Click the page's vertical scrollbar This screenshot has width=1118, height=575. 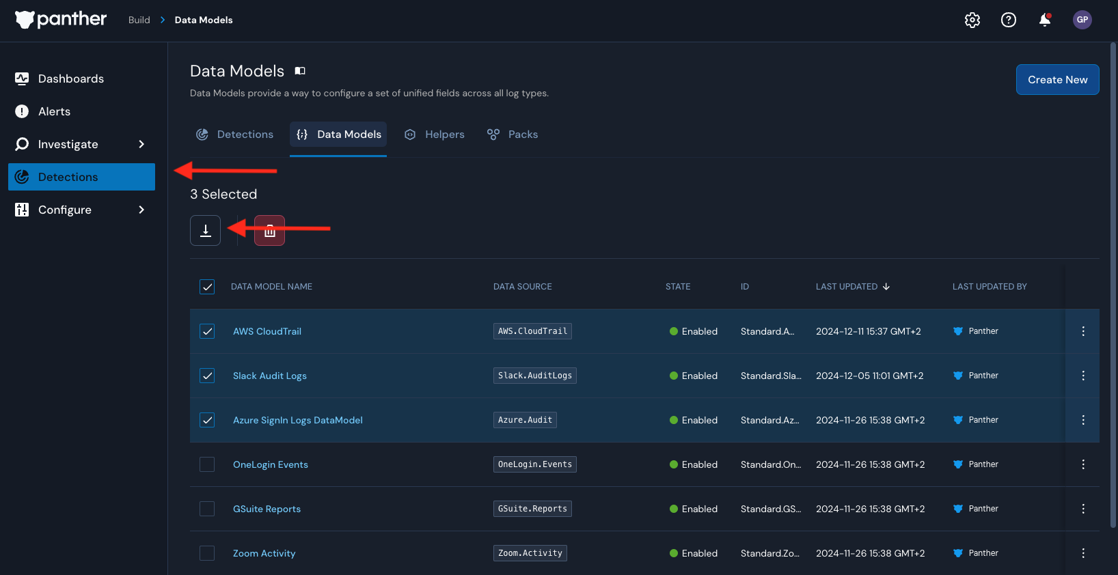click(x=1113, y=287)
